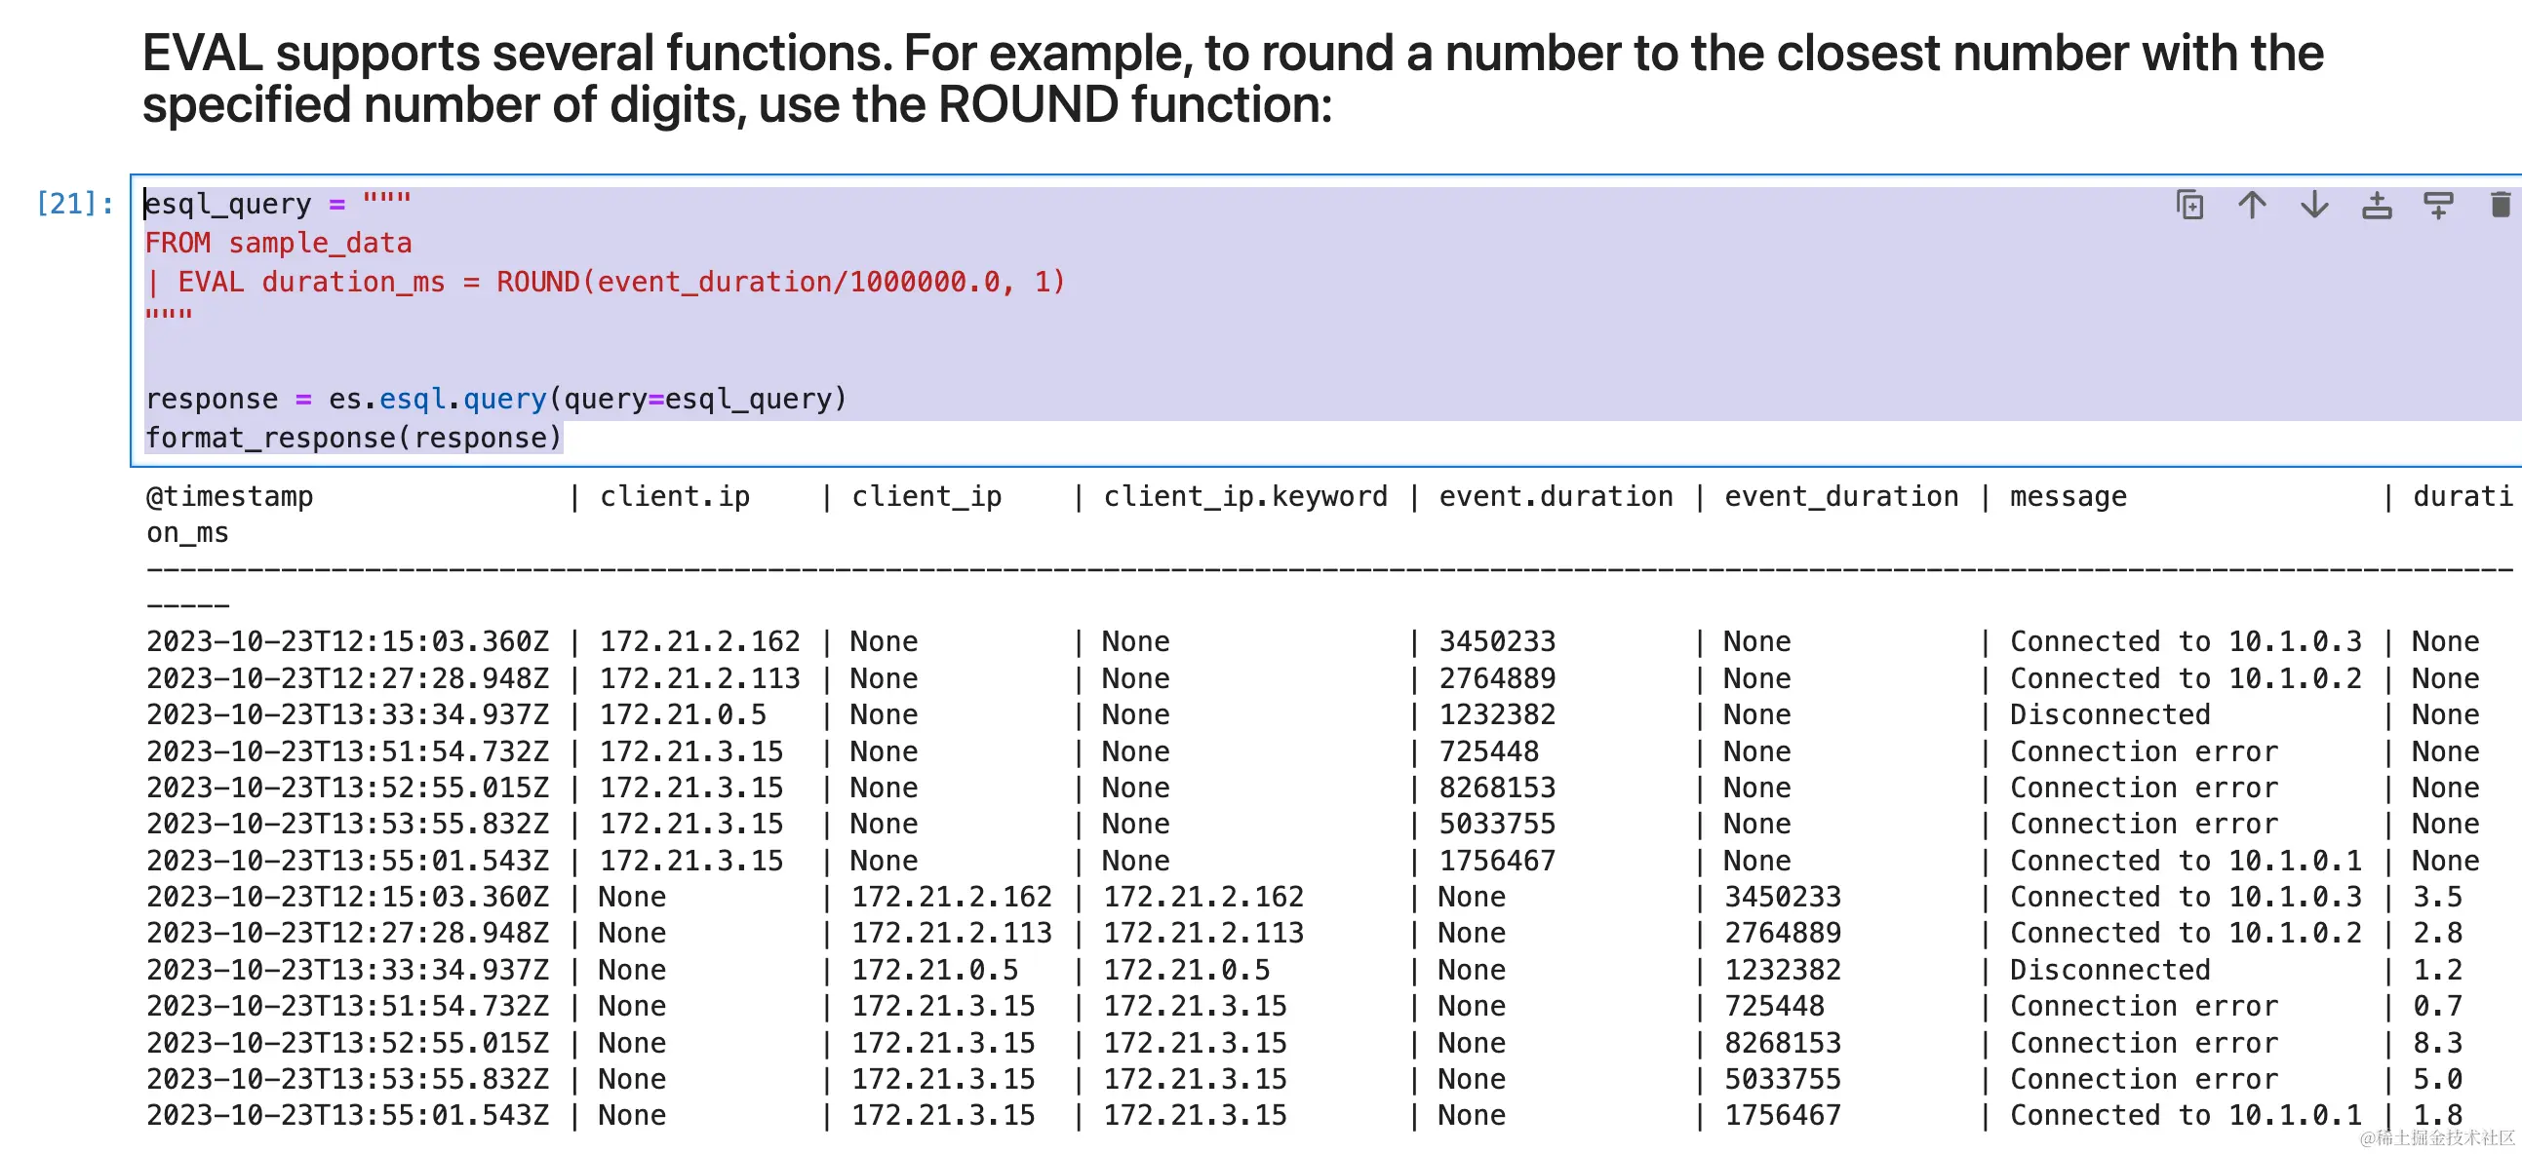Click the @timestamp output column header

230,496
